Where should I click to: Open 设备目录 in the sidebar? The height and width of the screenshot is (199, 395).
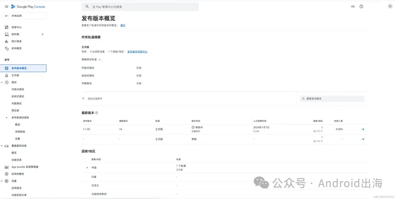(16, 160)
